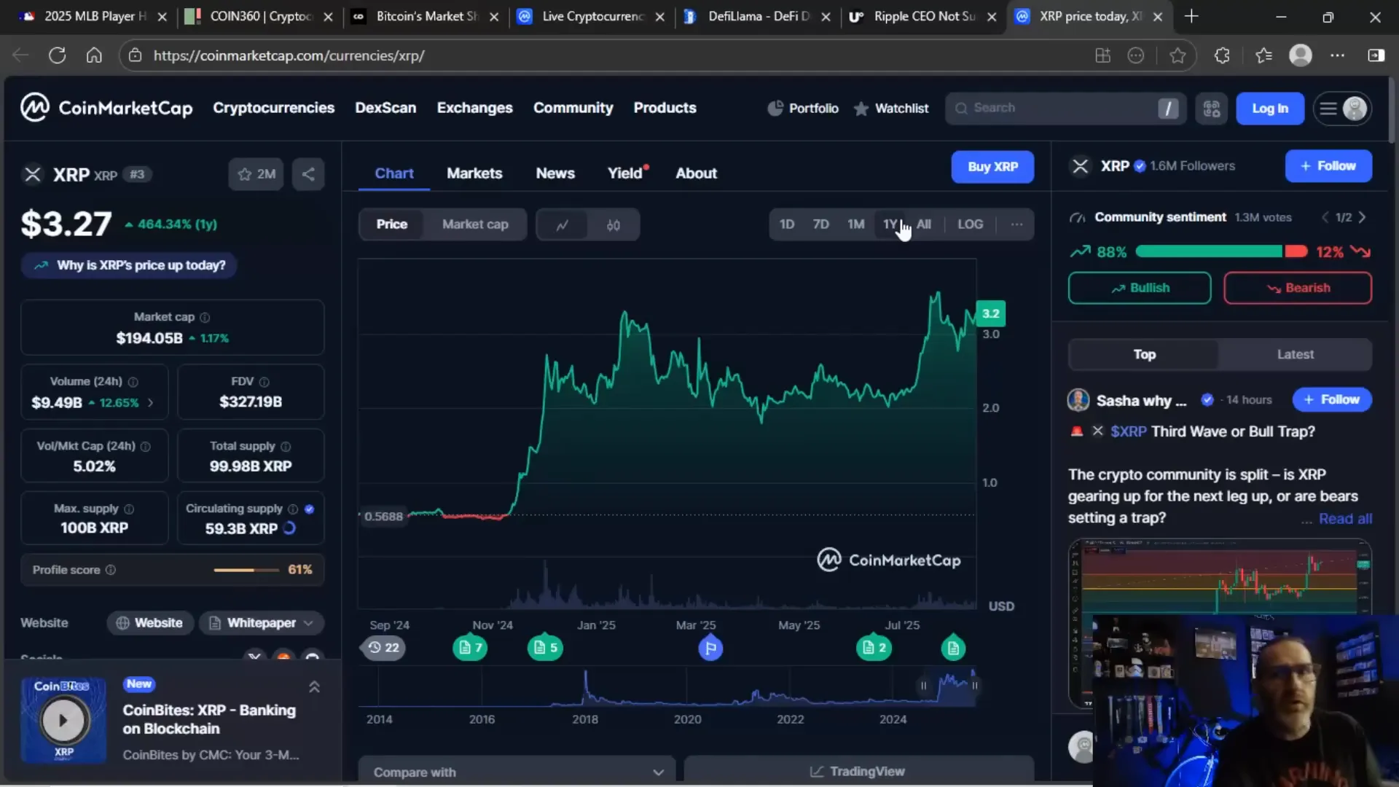Go to next community sentiment page

tap(1363, 217)
